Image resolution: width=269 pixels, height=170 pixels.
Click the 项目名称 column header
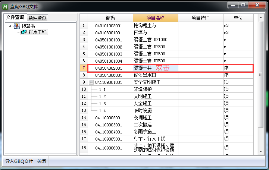click(155, 18)
